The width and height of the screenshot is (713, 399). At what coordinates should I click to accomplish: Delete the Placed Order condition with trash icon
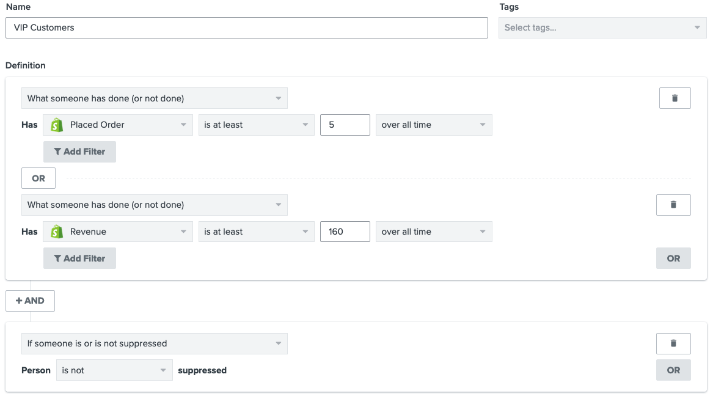tap(675, 98)
